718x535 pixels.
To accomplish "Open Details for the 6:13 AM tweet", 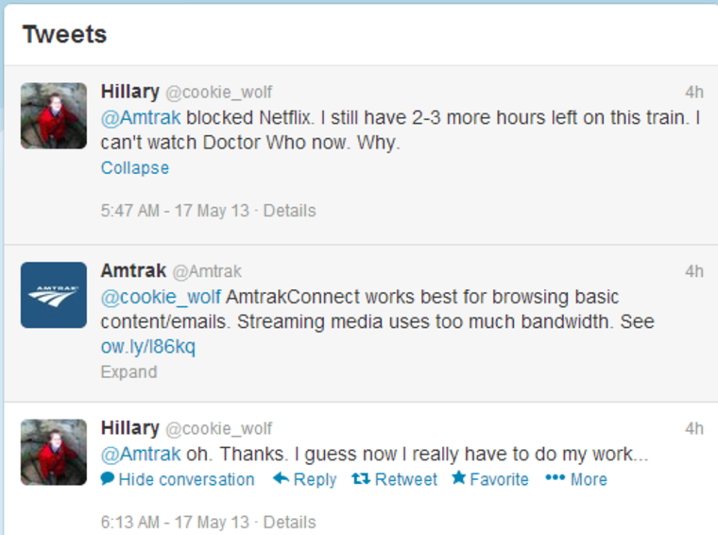I will click(289, 522).
